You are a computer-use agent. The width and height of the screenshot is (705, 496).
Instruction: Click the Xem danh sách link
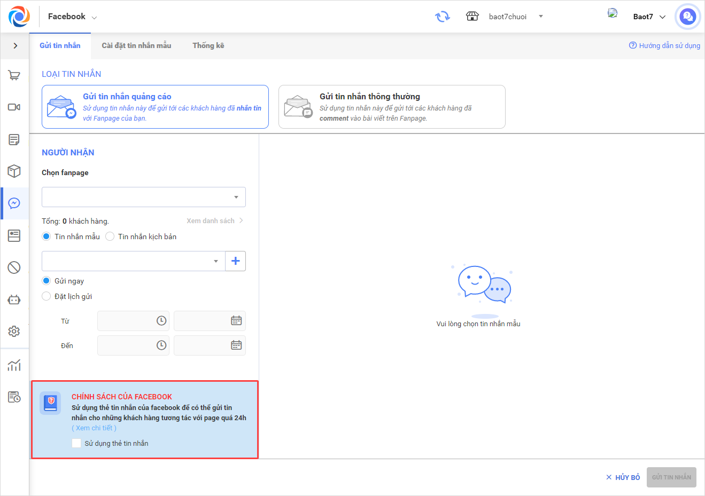click(215, 221)
